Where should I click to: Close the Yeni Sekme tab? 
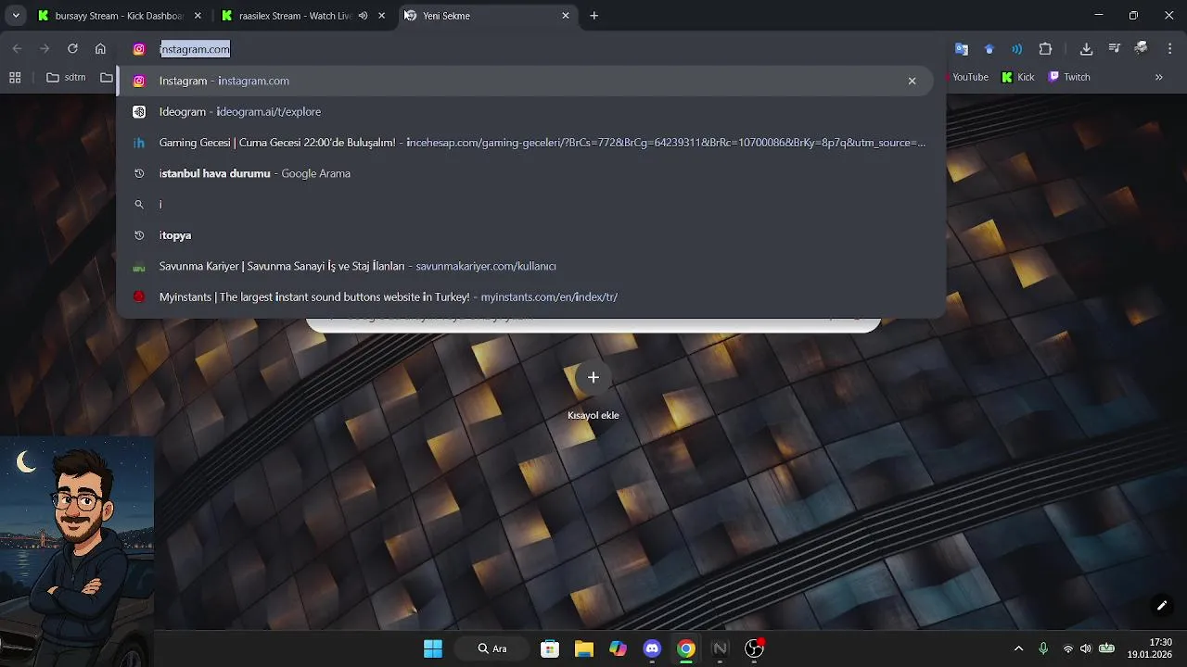[x=566, y=16]
